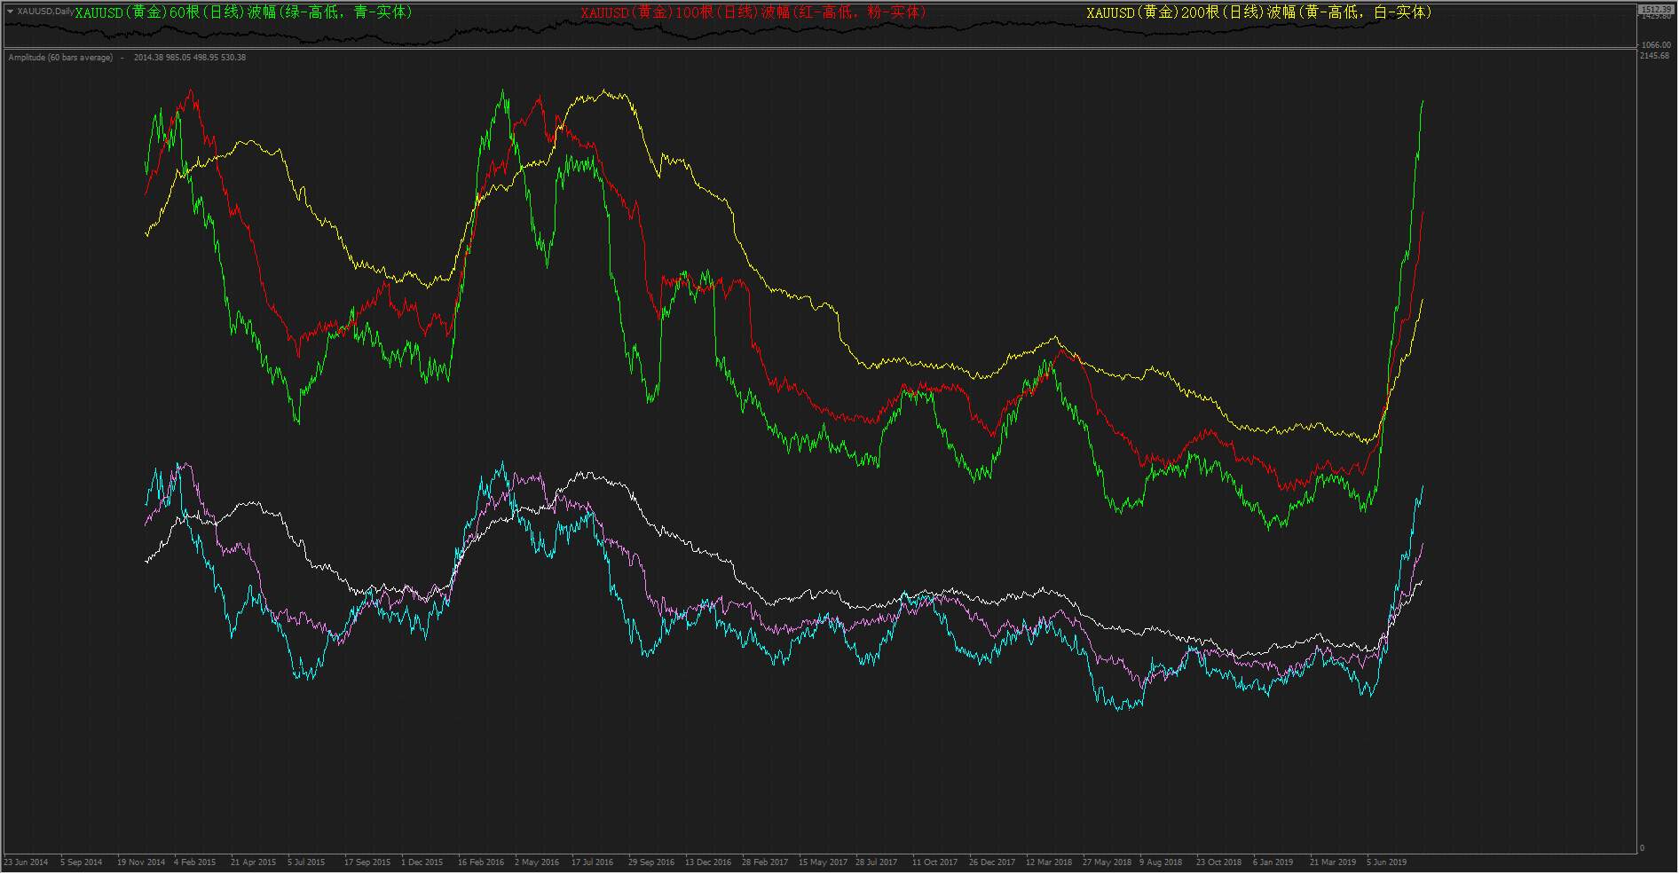Click the 23 Oct 2018 date label
Viewport: 1679px width, 874px height.
pos(1219,862)
